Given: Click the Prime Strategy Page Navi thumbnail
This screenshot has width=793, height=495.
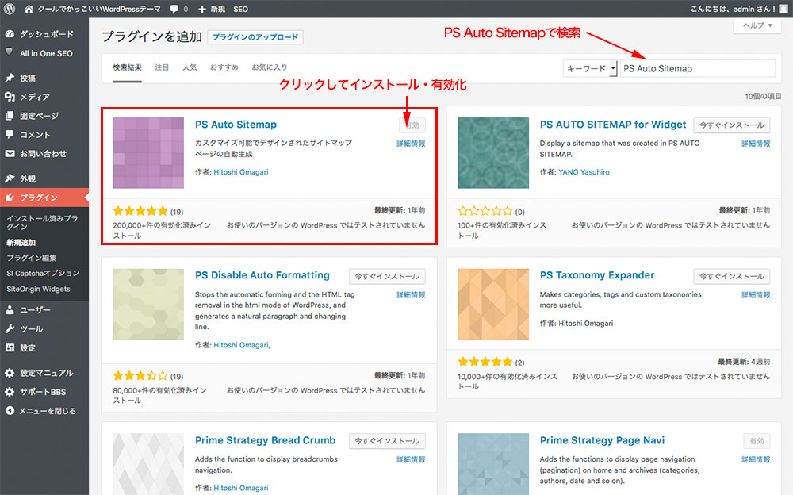Looking at the screenshot, I should pyautogui.click(x=493, y=463).
